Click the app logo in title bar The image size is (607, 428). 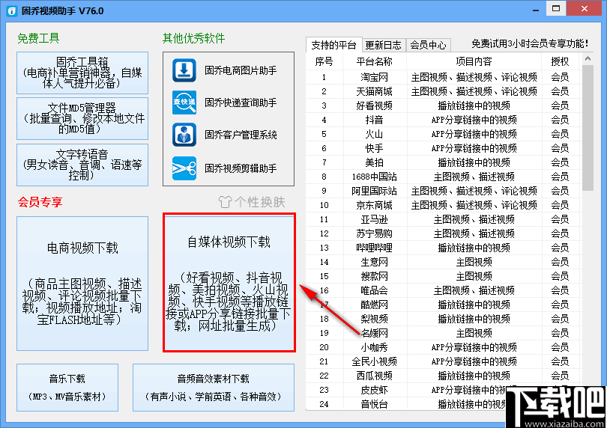(x=12, y=10)
